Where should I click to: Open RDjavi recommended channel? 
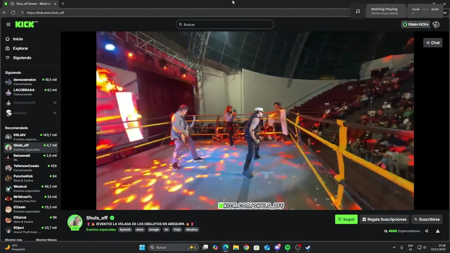pyautogui.click(x=31, y=230)
